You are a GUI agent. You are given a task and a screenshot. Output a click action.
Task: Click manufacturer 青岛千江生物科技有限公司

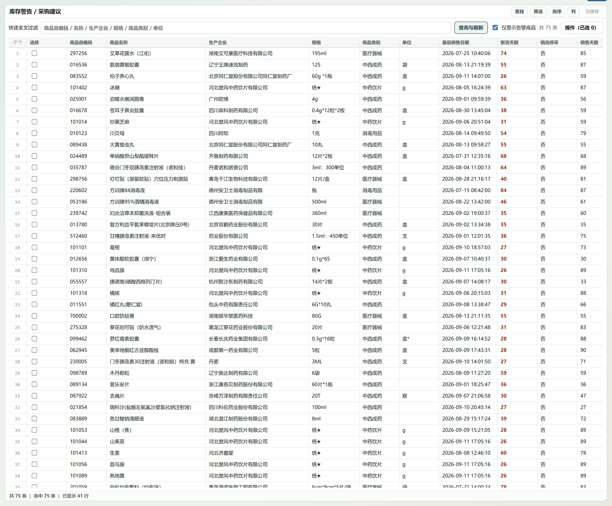(238, 179)
